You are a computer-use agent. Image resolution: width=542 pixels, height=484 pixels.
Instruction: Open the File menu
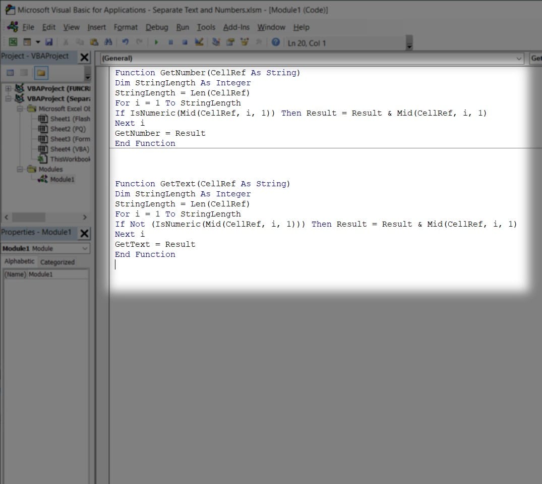(28, 27)
